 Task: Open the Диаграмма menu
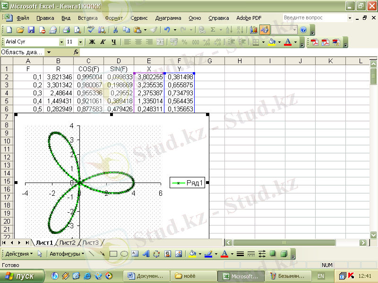click(x=168, y=18)
